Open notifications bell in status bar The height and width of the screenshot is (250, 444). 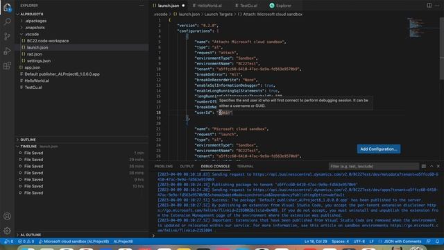pos(438,242)
